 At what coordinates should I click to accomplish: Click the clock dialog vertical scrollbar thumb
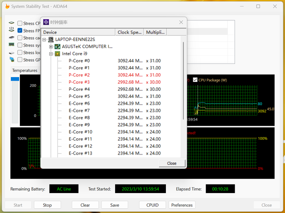(183, 81)
